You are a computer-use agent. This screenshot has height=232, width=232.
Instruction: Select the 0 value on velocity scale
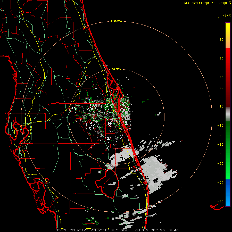point(222,116)
